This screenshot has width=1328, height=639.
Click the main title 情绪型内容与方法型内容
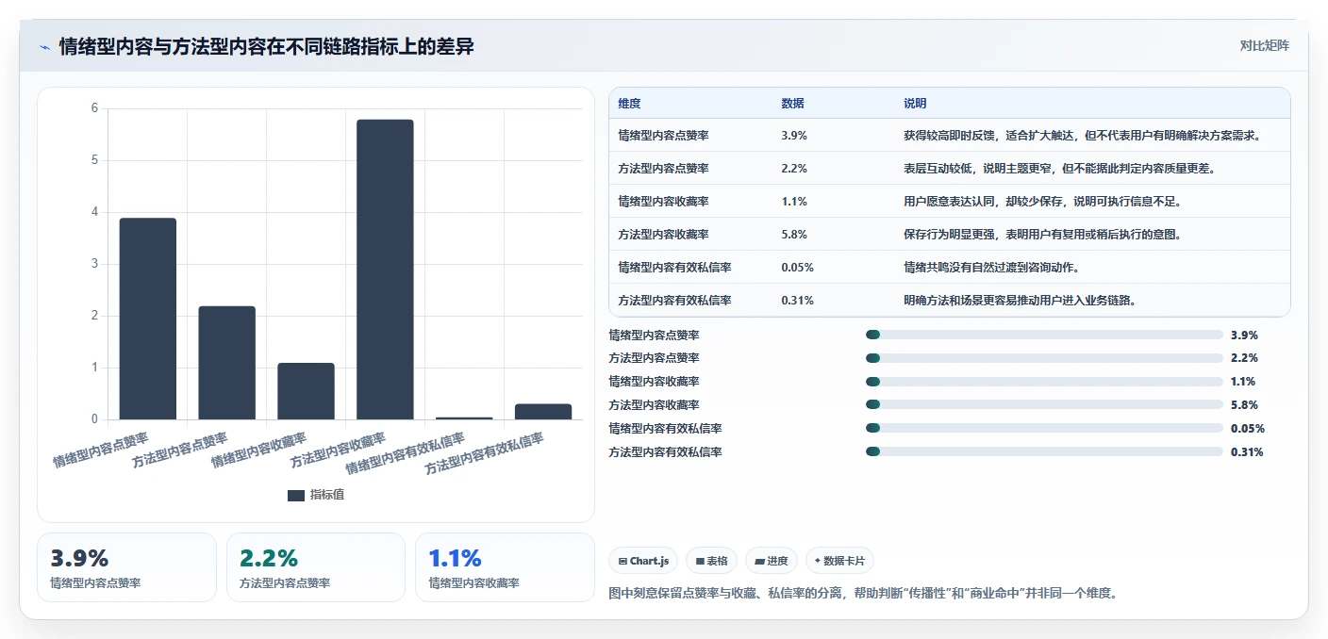pos(266,47)
